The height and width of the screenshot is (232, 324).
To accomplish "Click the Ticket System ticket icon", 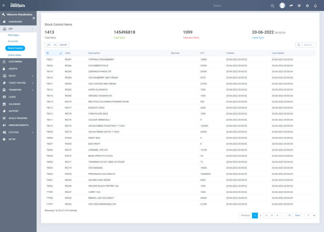I will [4, 83].
